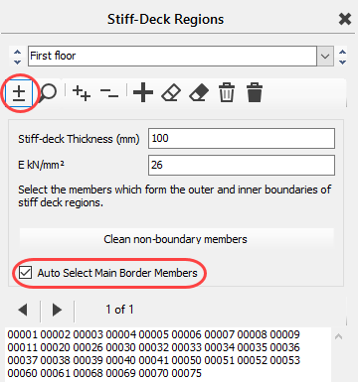Image resolution: width=358 pixels, height=382 pixels.
Task: Click the outlined eraser icon
Action: point(171,93)
